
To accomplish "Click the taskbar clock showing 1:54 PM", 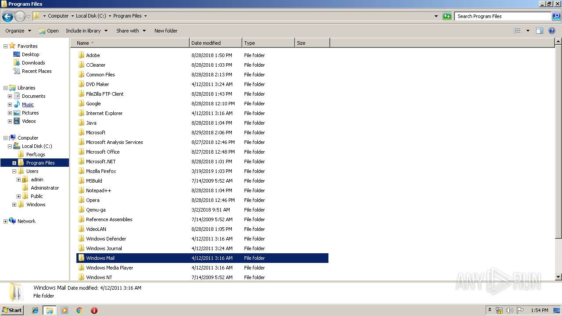I will (539, 310).
